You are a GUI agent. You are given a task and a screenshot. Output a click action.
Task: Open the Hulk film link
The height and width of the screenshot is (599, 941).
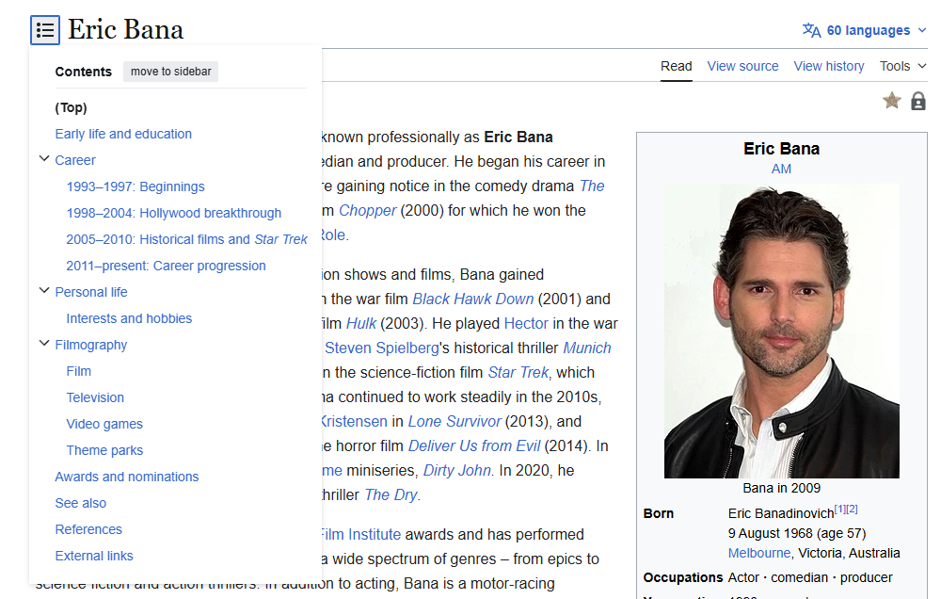click(x=361, y=324)
